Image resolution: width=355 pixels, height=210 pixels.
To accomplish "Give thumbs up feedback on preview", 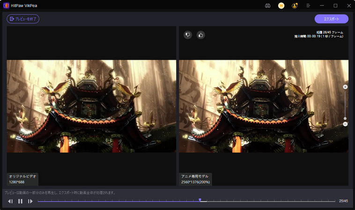I will click(200, 35).
